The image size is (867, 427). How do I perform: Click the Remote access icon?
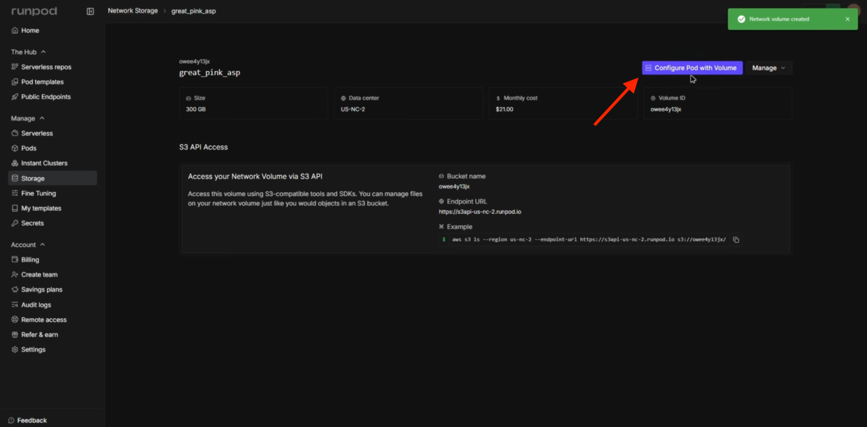point(15,319)
